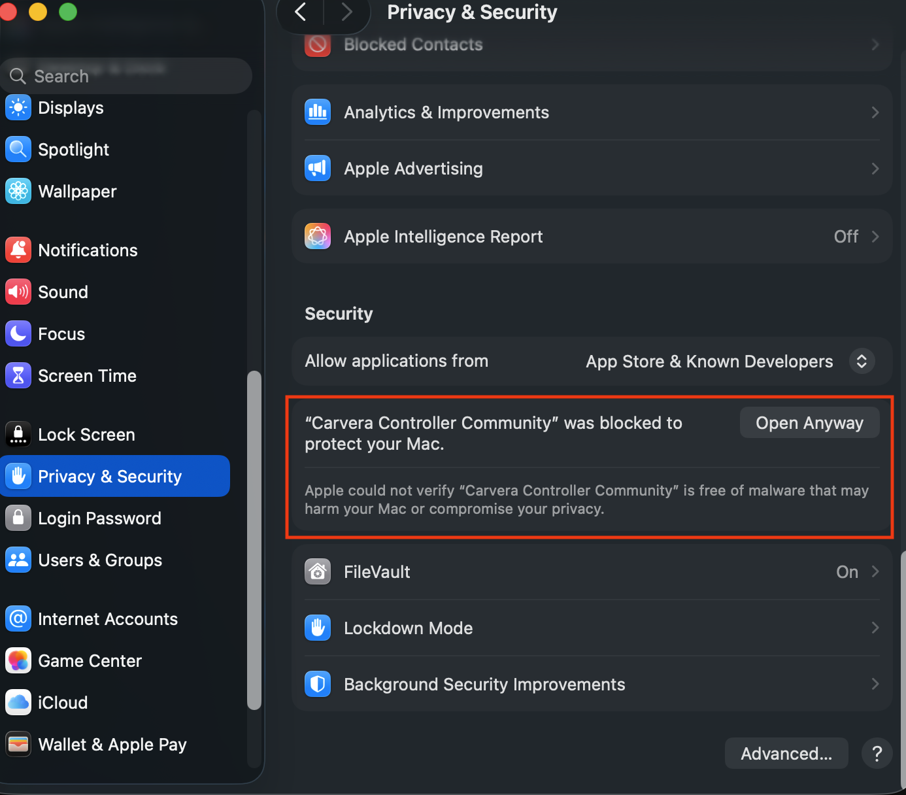Click the Screen Time hourglass icon
The image size is (906, 795).
[x=18, y=376]
